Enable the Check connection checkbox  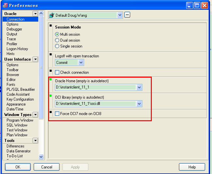click(57, 72)
